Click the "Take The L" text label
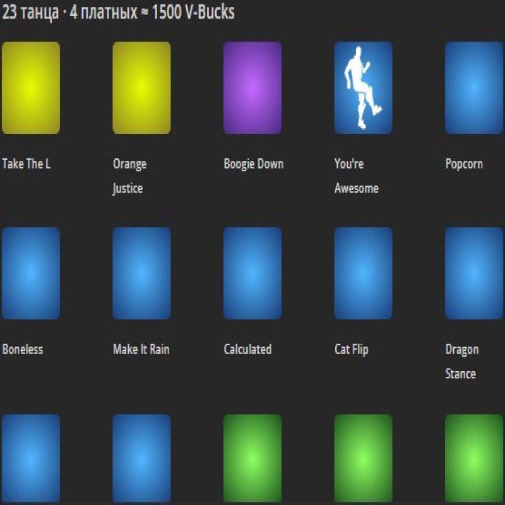Viewport: 505px width, 505px height. tap(27, 164)
